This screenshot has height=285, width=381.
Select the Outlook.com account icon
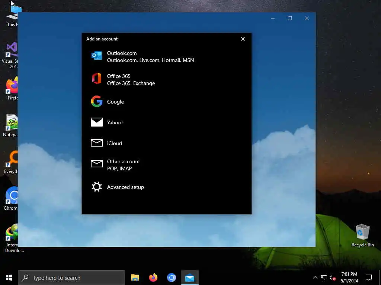click(x=96, y=56)
